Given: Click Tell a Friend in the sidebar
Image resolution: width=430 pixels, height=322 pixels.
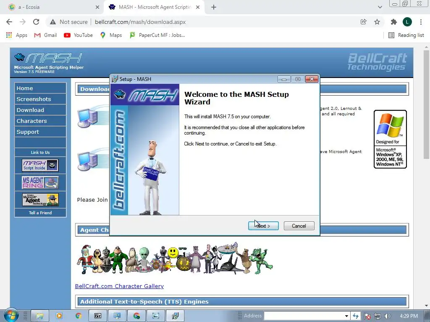Looking at the screenshot, I should point(40,213).
